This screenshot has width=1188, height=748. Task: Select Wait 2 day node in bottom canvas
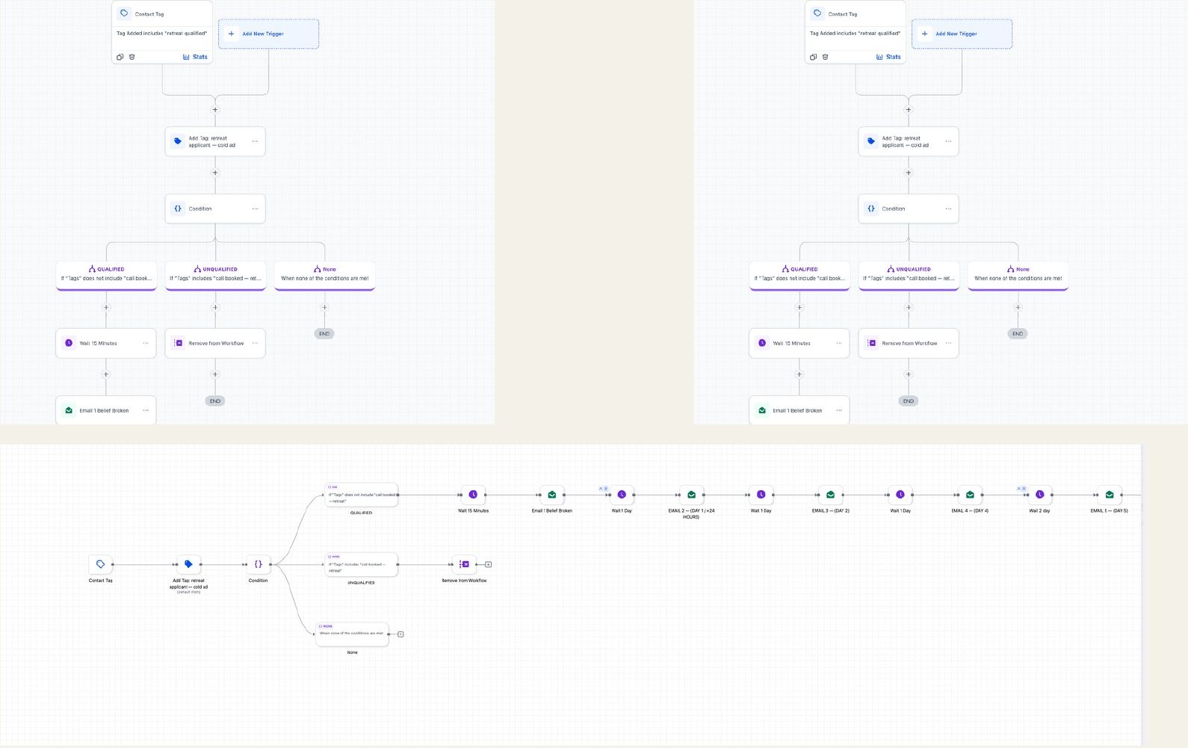(x=1039, y=495)
